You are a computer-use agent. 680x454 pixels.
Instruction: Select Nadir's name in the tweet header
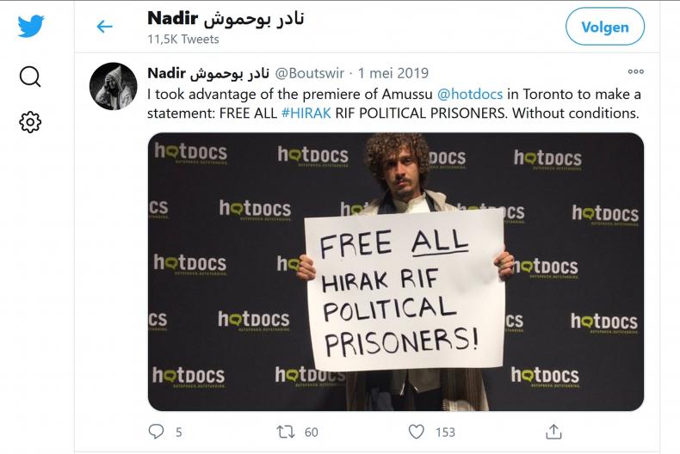coord(208,73)
